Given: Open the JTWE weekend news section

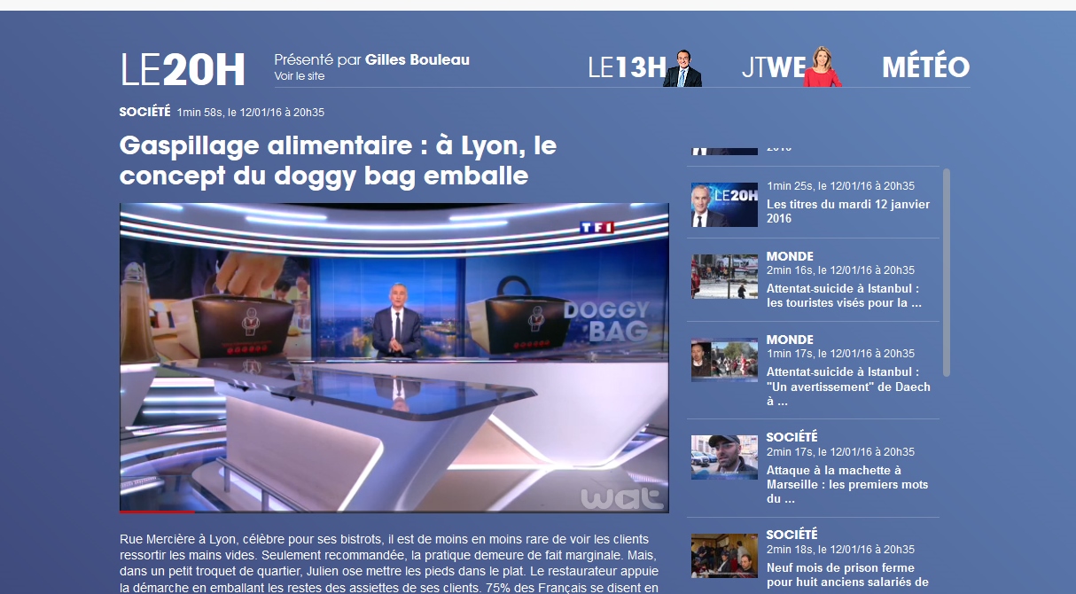Looking at the screenshot, I should (773, 67).
